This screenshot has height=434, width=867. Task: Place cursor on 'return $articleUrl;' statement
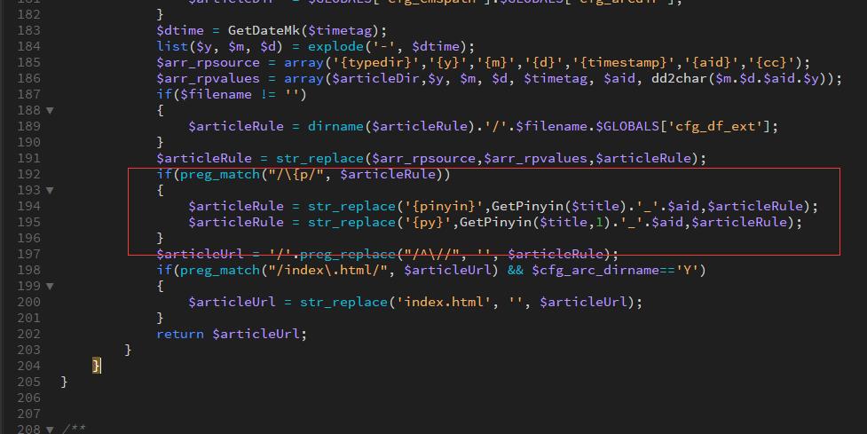pos(231,334)
